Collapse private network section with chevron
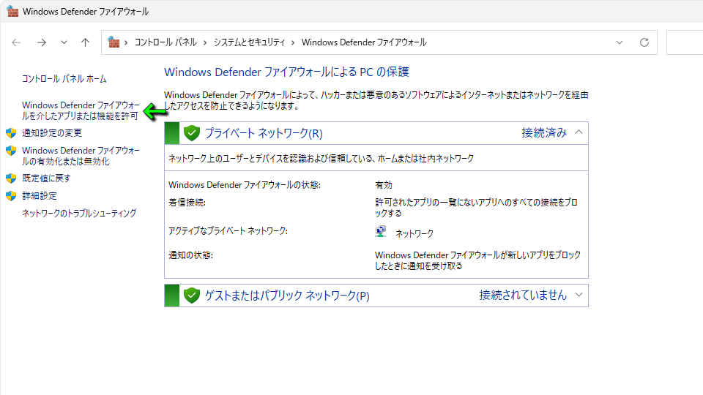 pyautogui.click(x=579, y=132)
